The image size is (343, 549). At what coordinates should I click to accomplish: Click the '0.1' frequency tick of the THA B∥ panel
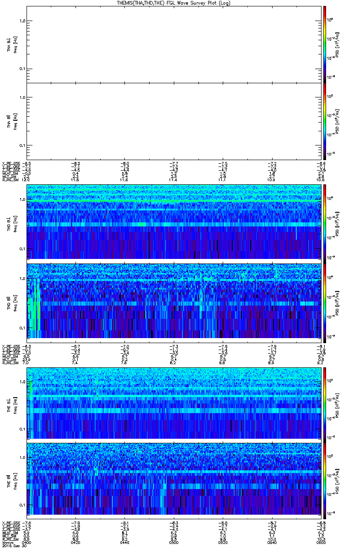(x=21, y=145)
